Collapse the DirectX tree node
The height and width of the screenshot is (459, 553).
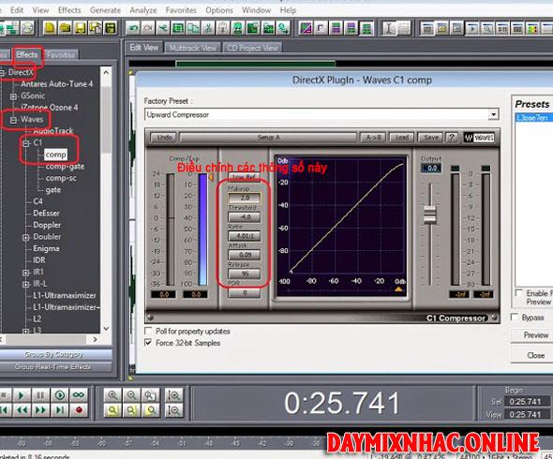[2, 73]
